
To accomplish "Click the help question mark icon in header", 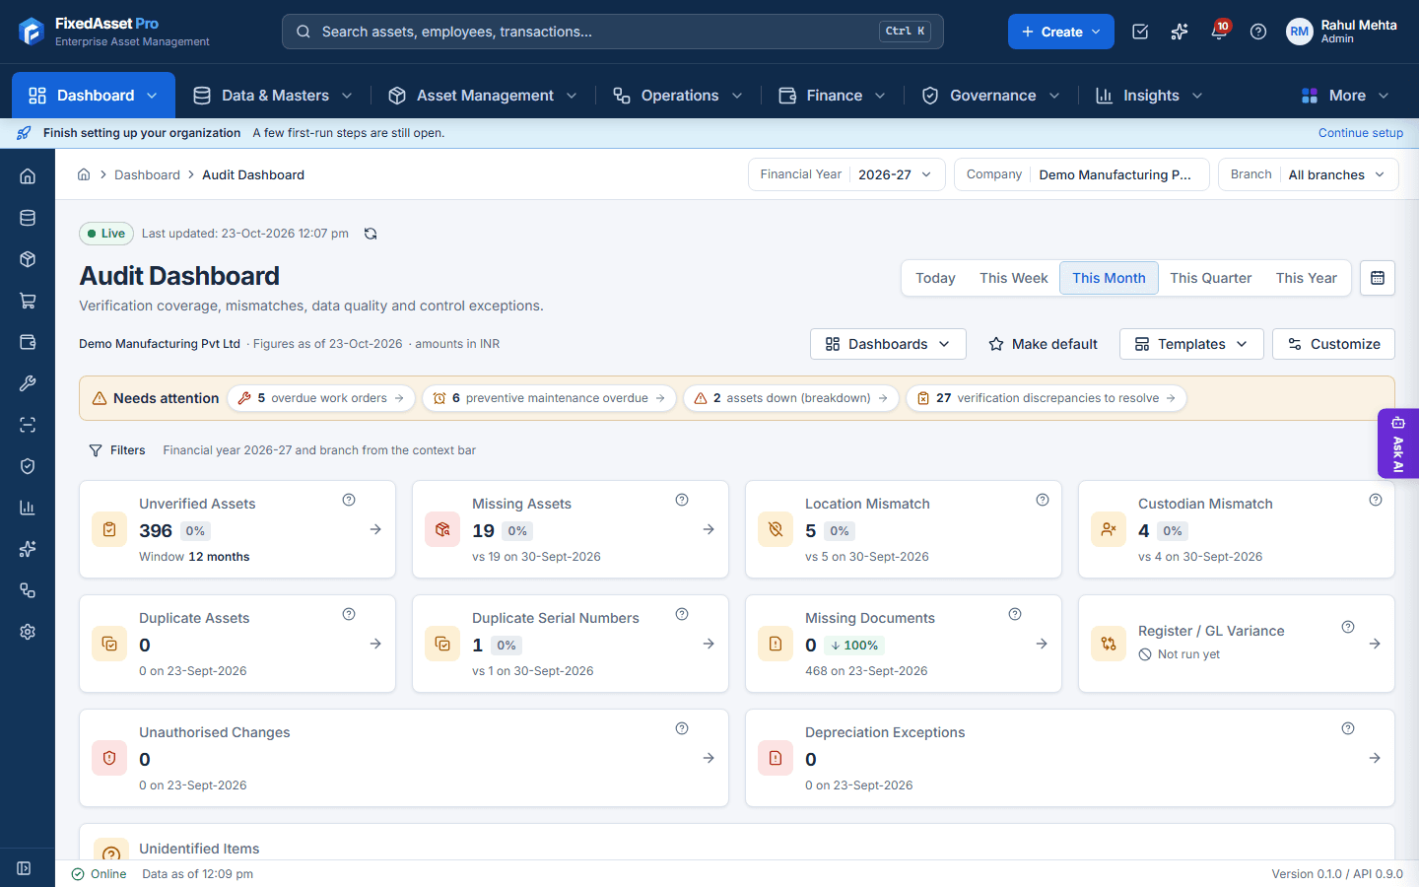I will point(1258,32).
